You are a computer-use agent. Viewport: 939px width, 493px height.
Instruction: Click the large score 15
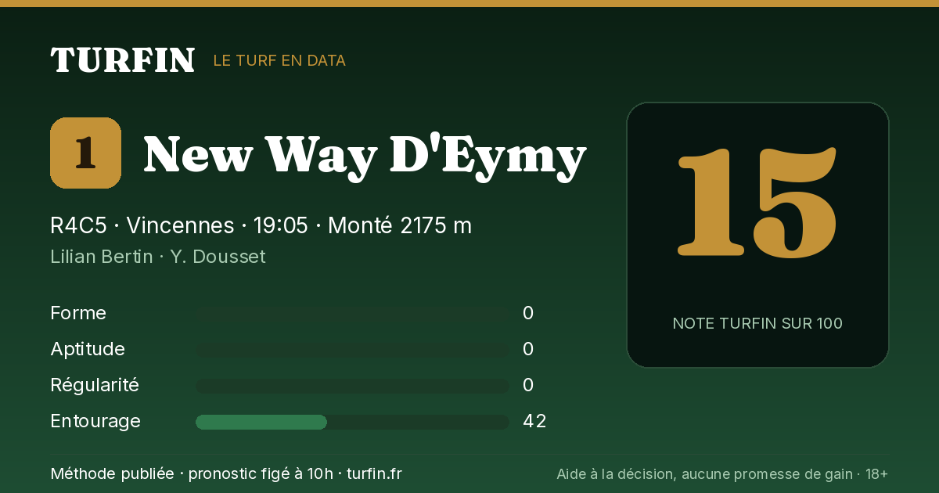point(757,201)
